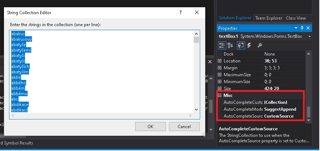Viewport: 320px width, 151px height.
Task: Click the line 'abdikaci' in the list
Action: tap(19, 110)
